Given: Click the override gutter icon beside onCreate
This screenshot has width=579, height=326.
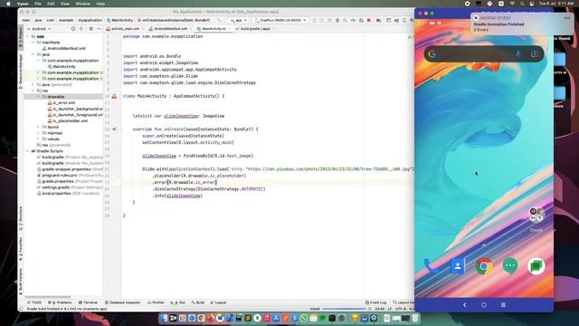Looking at the screenshot, I should pyautogui.click(x=114, y=129).
